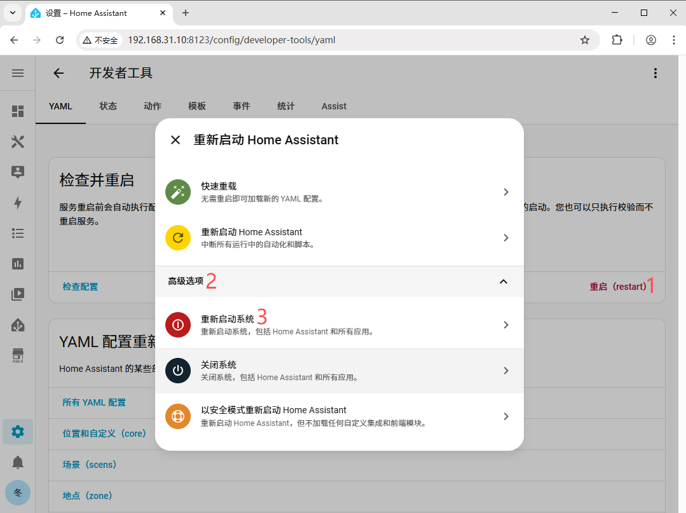Viewport: 686px width, 513px height.
Task: Click the dark shutdown system power icon
Action: tap(178, 371)
